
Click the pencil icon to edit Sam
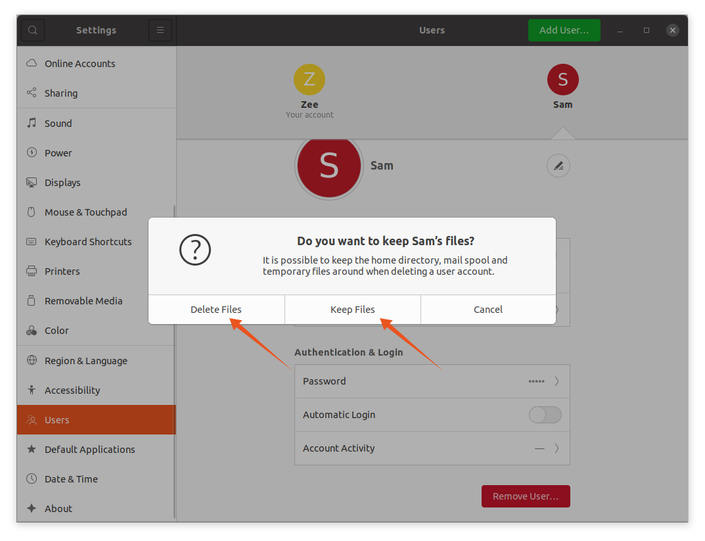[x=558, y=166]
